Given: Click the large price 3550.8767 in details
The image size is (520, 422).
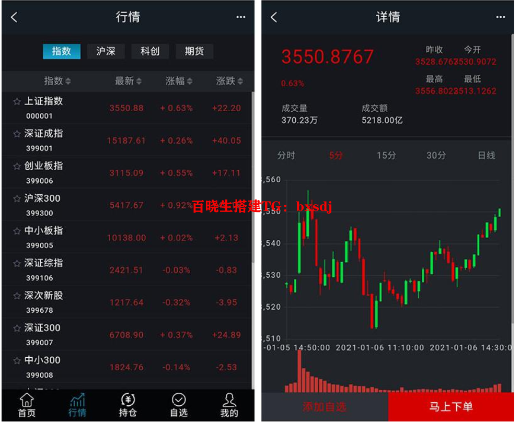Looking at the screenshot, I should (x=327, y=57).
